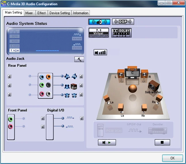Click the front left L speaker in room
This screenshot has height=164, width=186.
click(121, 74)
